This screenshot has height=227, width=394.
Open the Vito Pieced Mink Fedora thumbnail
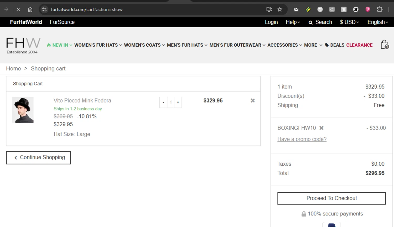[23, 110]
